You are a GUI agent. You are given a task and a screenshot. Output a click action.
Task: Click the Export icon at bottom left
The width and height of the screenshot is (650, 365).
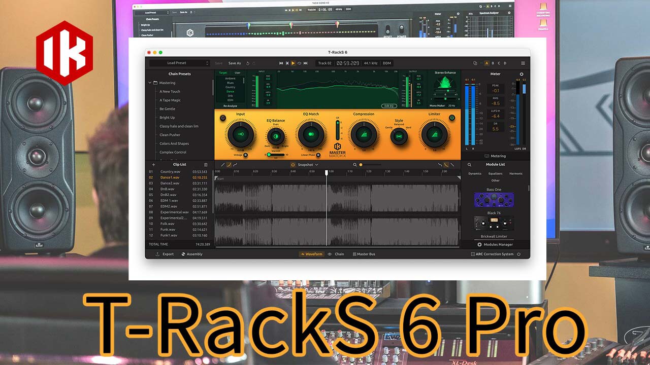pos(157,254)
